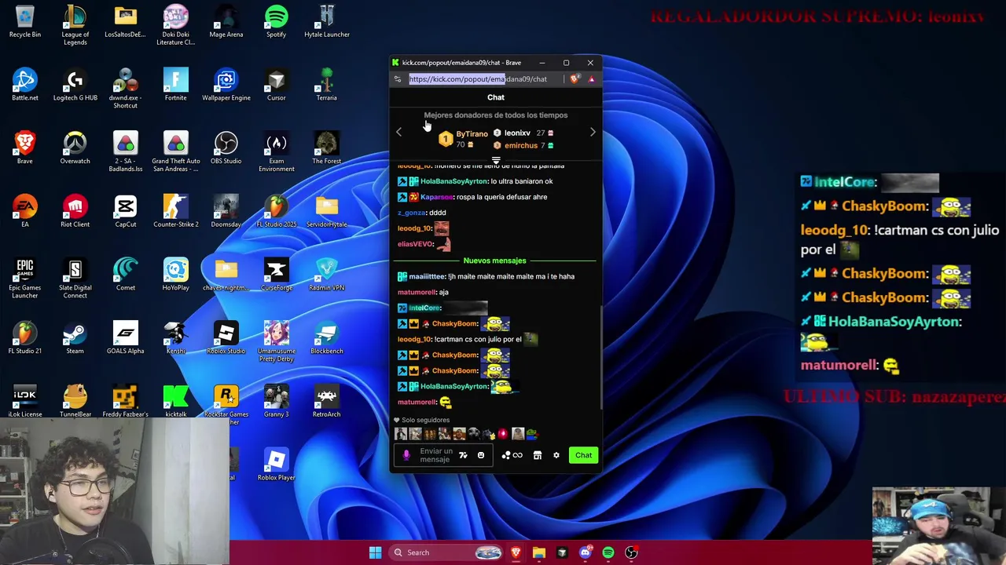This screenshot has width=1006, height=565.
Task: Open Battle.net desktop shortcut
Action: click(x=25, y=85)
